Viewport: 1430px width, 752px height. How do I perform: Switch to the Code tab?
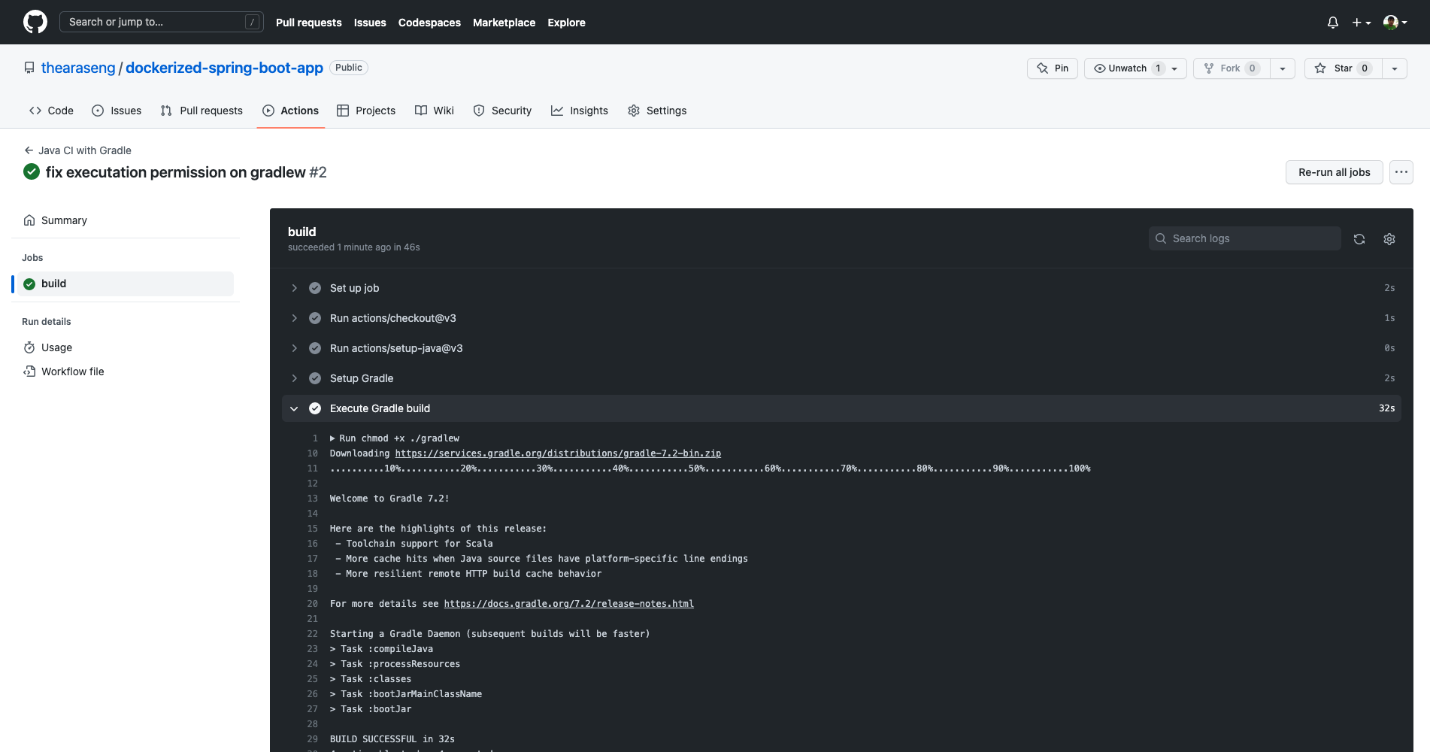(51, 111)
